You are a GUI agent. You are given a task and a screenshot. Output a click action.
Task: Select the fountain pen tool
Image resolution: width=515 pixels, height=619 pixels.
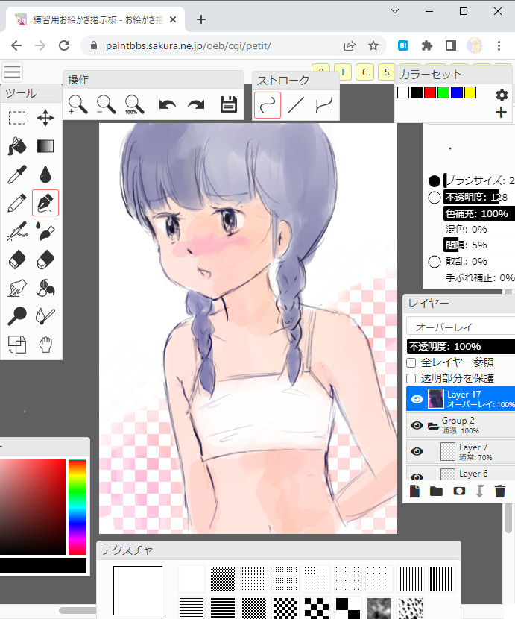45,203
